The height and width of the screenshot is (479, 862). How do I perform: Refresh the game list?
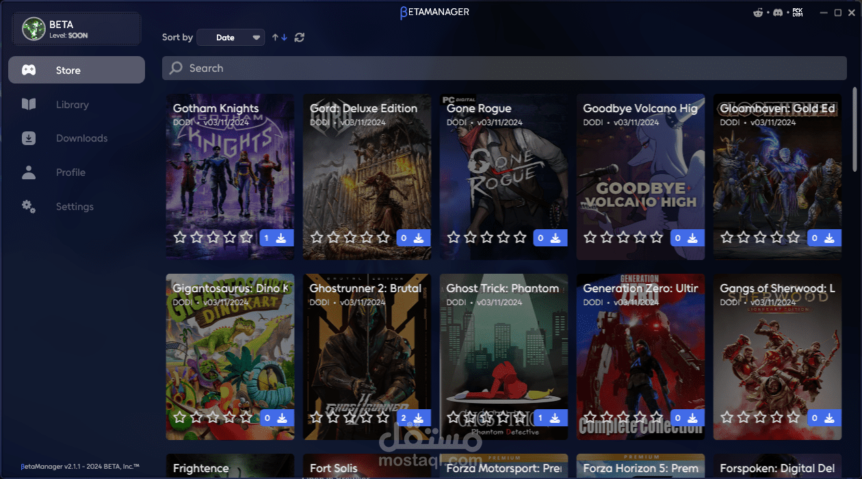click(x=299, y=38)
